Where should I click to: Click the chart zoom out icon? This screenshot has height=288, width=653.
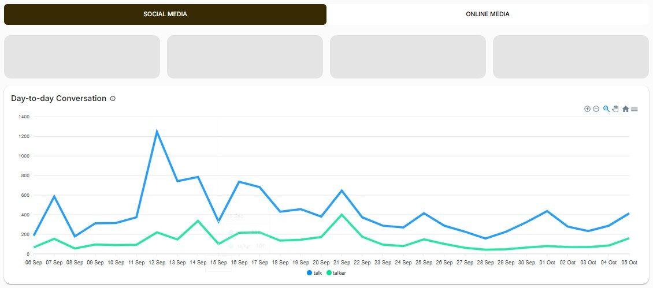pos(596,109)
